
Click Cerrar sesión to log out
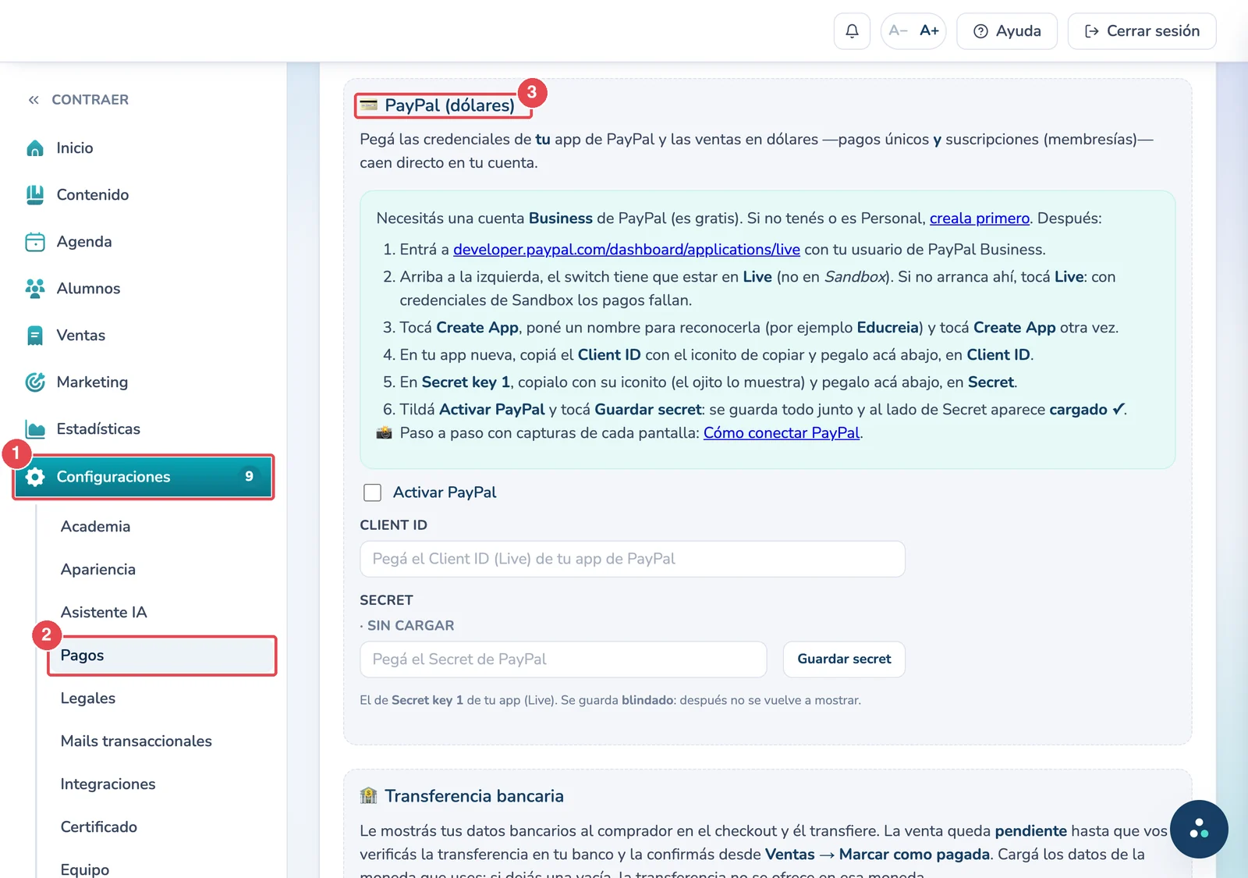[1142, 31]
